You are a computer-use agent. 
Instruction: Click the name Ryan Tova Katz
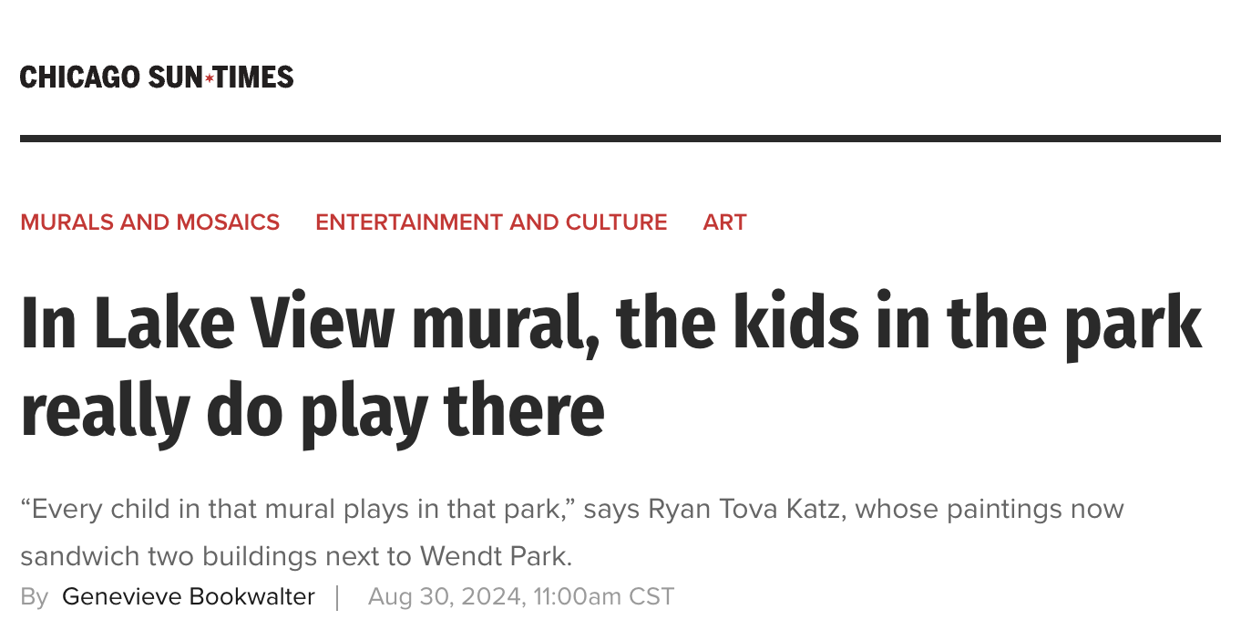click(x=747, y=509)
